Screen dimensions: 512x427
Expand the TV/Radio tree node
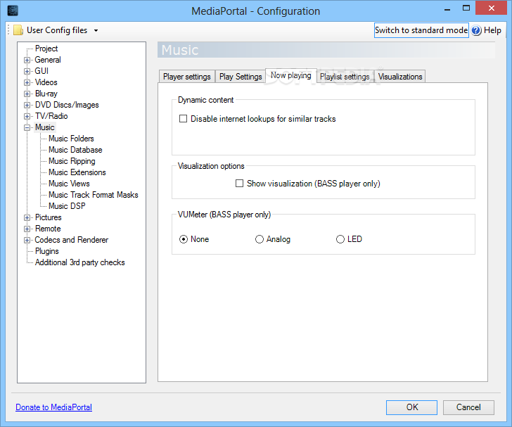click(x=27, y=116)
